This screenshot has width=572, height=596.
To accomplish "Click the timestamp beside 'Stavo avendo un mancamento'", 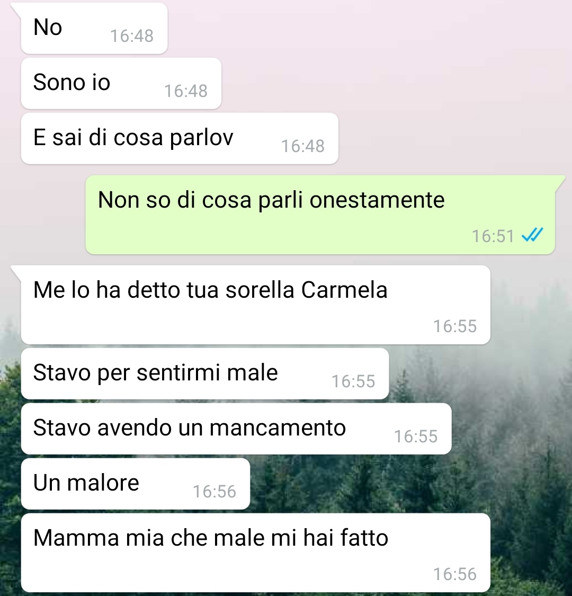I will pyautogui.click(x=416, y=437).
